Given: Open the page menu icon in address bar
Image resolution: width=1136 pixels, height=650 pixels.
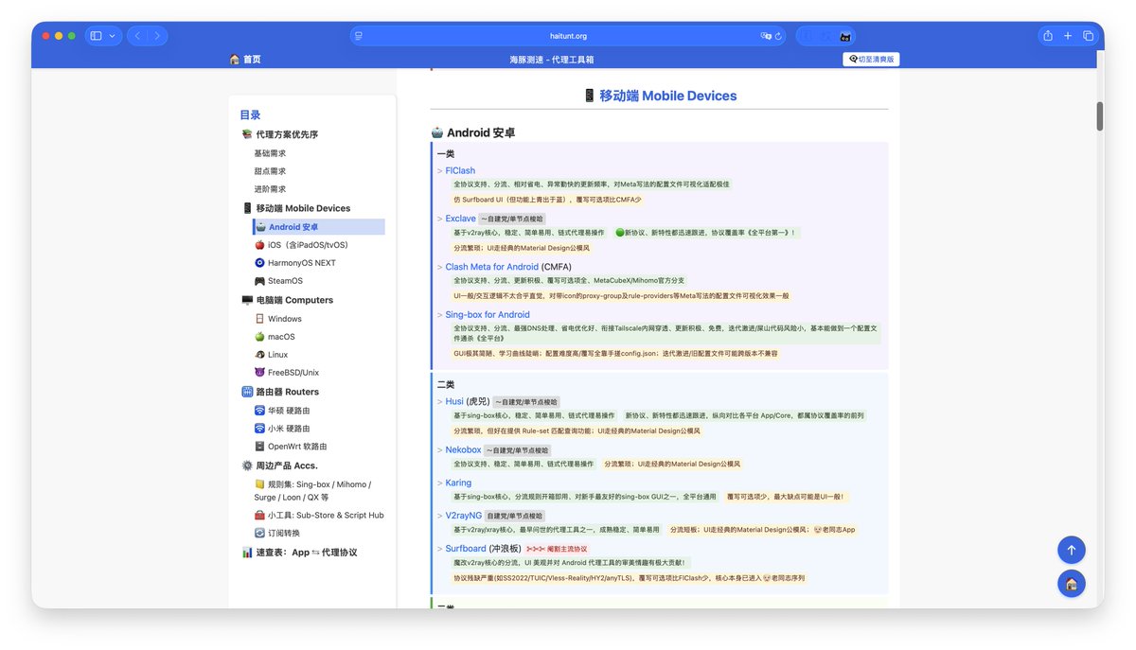Looking at the screenshot, I should (x=358, y=36).
